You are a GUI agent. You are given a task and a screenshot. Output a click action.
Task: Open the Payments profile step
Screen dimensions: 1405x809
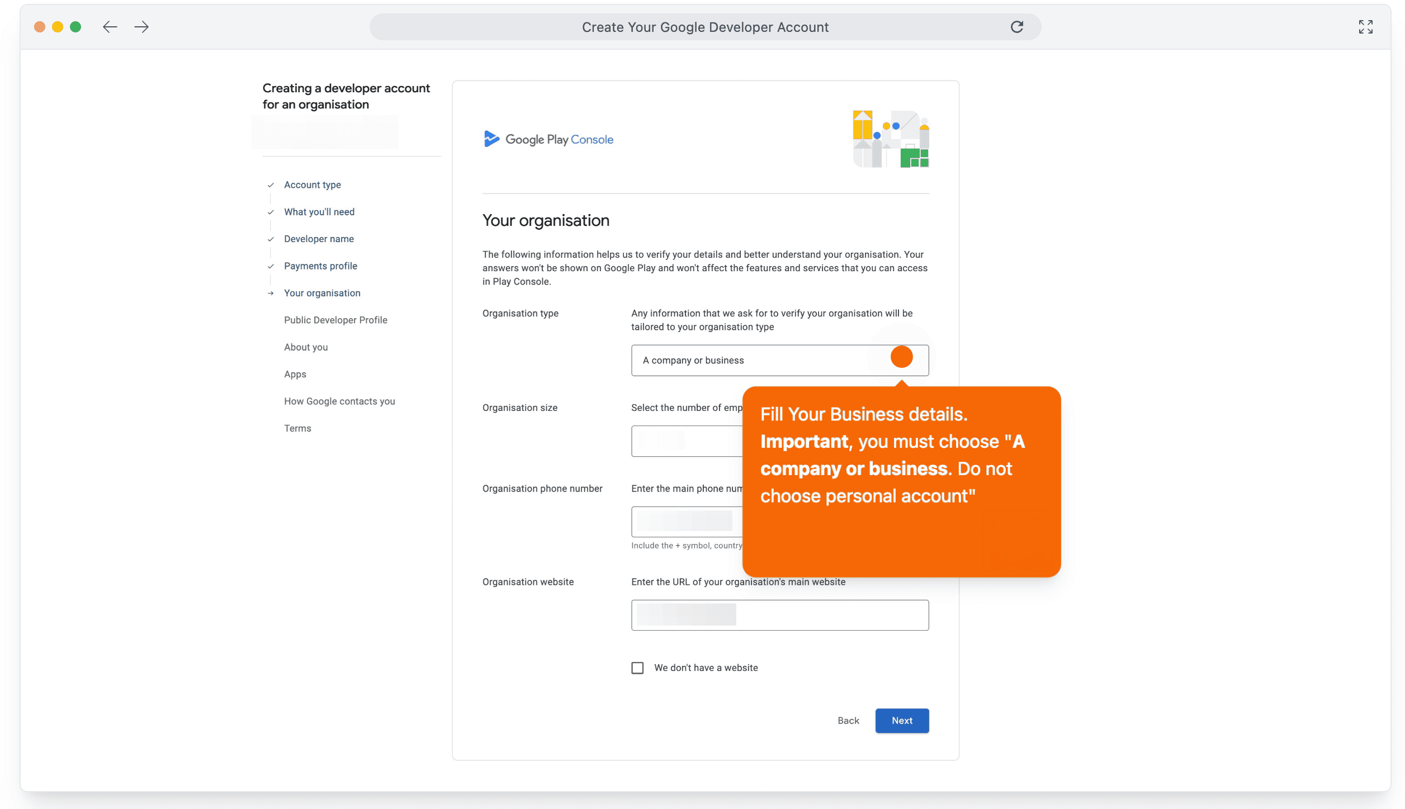pyautogui.click(x=320, y=266)
